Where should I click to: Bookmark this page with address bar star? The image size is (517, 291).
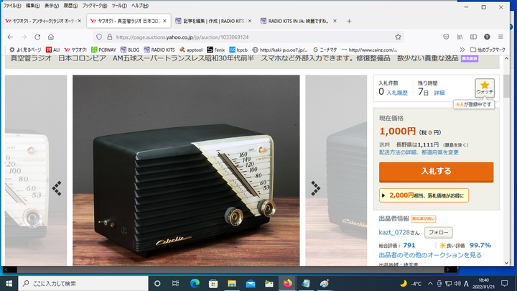point(398,37)
